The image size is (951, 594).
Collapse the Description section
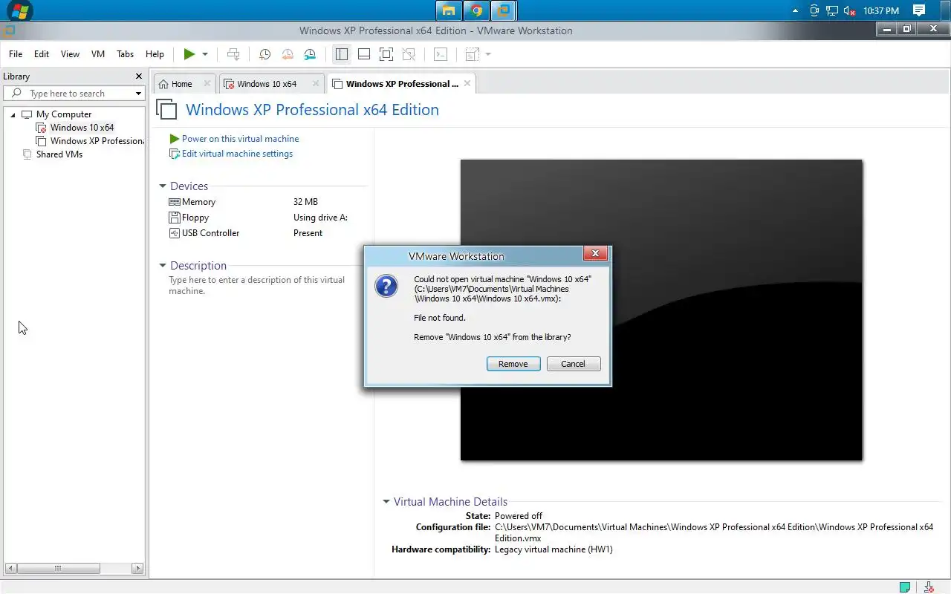163,265
